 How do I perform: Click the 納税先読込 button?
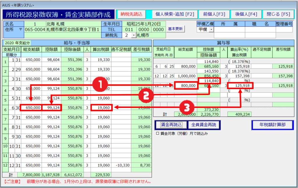pos(132,14)
